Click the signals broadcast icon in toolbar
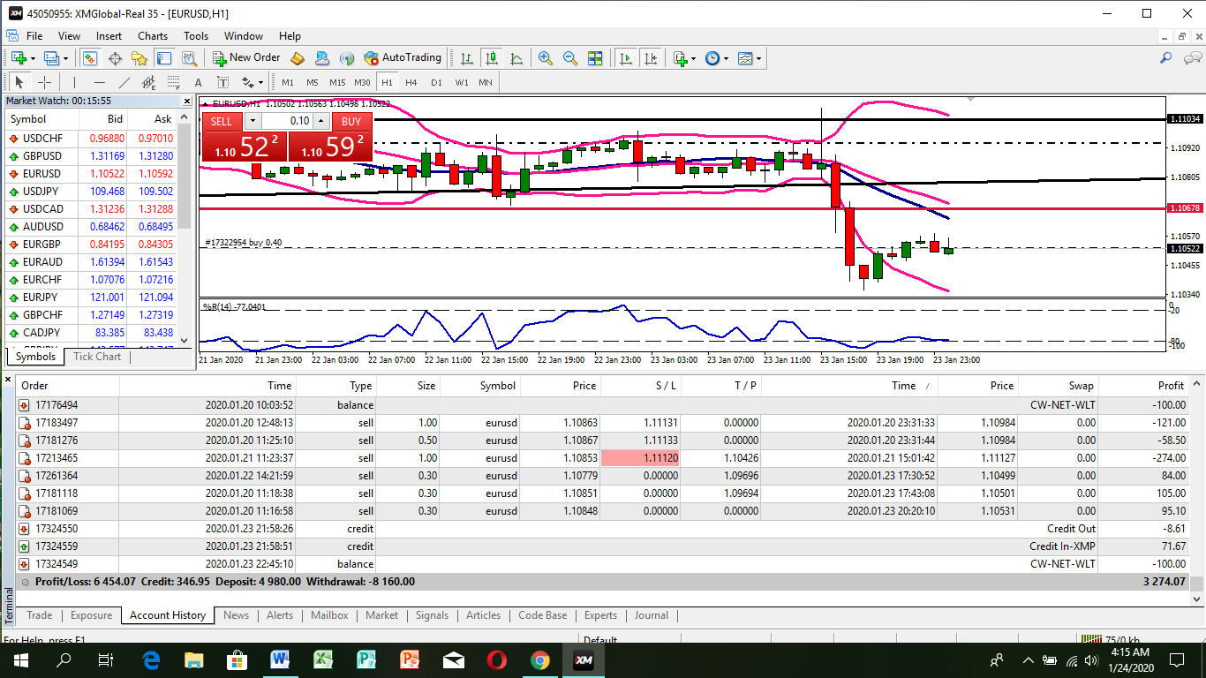Viewport: 1206px width, 678px height. click(347, 58)
